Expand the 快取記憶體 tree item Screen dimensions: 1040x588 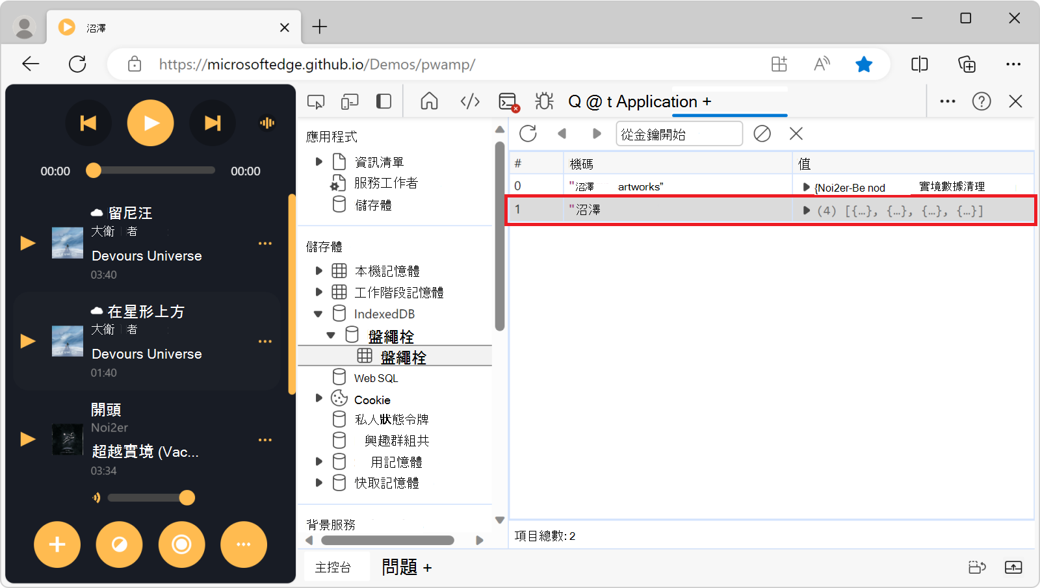tap(318, 483)
